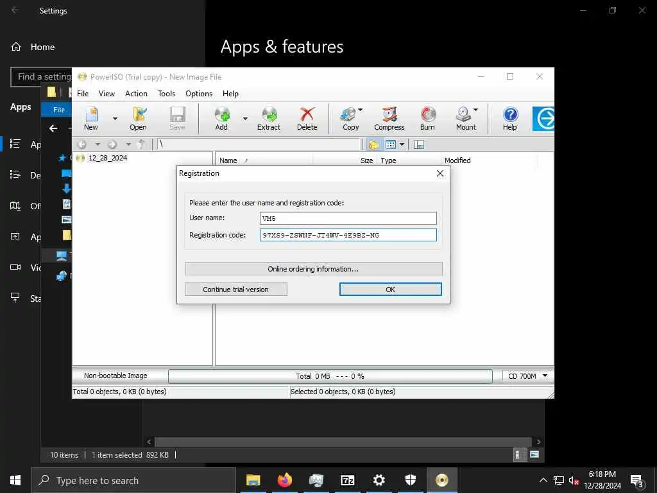Image resolution: width=657 pixels, height=493 pixels.
Task: Click the Help toolbar icon
Action: 510,119
